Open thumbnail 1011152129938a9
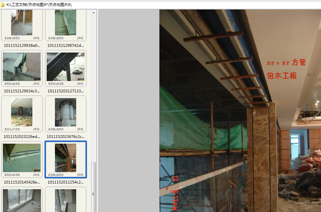This screenshot has width=321, height=212. point(22,23)
